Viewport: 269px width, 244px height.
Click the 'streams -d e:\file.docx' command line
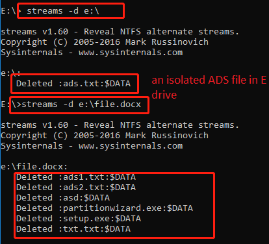click(x=81, y=104)
